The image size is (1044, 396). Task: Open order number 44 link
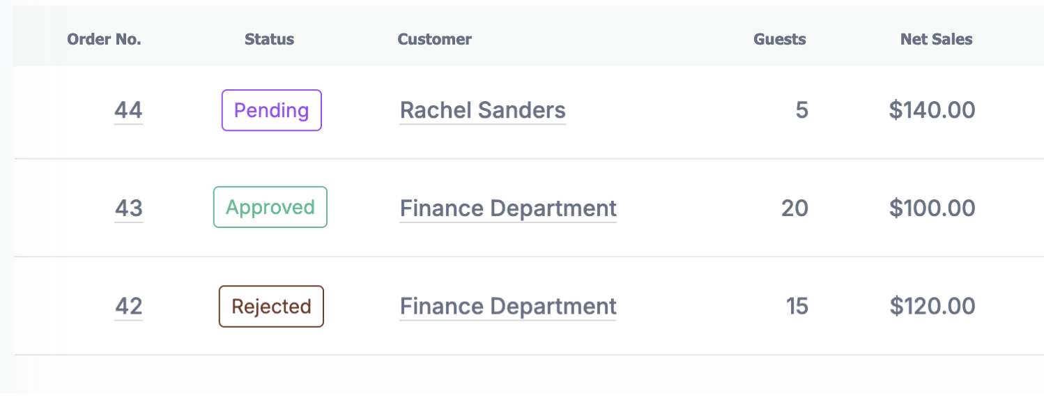pyautogui.click(x=128, y=110)
